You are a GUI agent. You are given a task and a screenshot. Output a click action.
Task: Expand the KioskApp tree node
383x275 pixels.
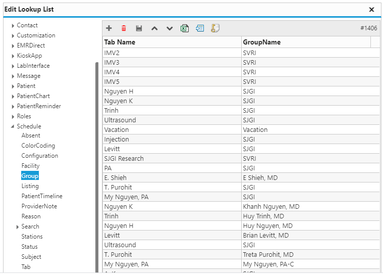[13, 56]
